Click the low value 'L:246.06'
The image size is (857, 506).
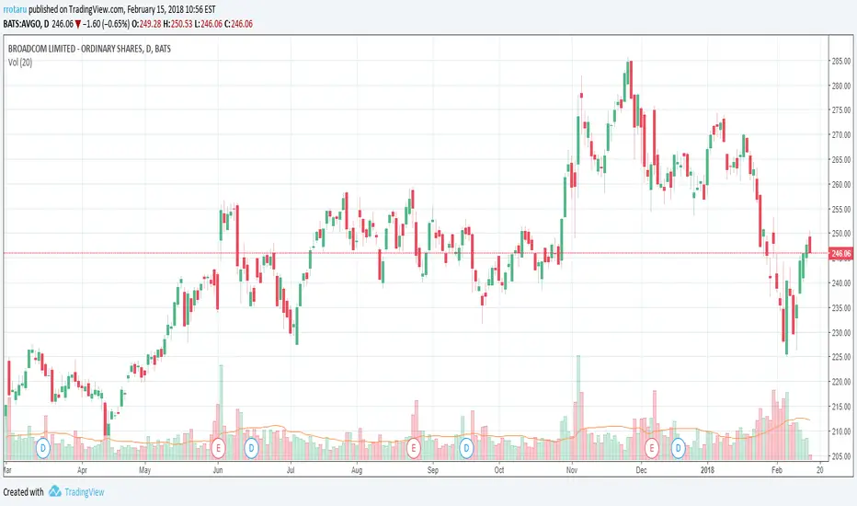209,24
